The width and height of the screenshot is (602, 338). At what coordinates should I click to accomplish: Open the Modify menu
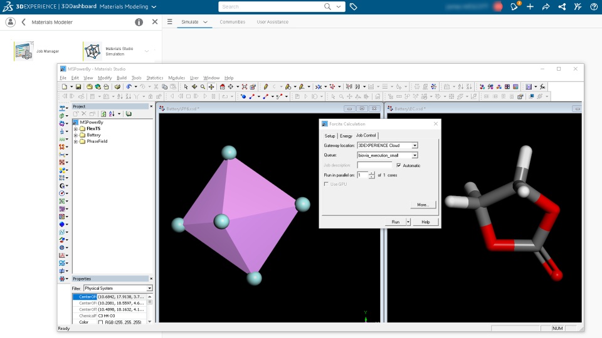coord(105,78)
